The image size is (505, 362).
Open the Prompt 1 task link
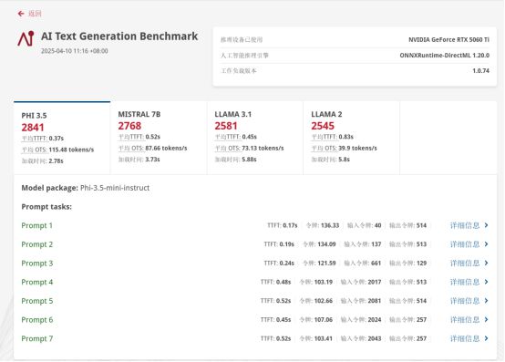[x=36, y=225]
